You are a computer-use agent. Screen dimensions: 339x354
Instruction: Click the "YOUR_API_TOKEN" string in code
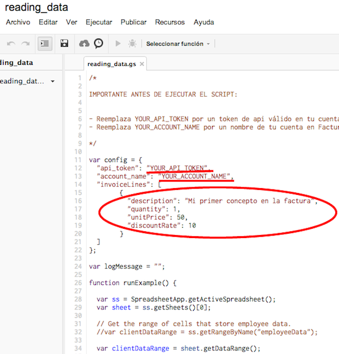pos(177,168)
